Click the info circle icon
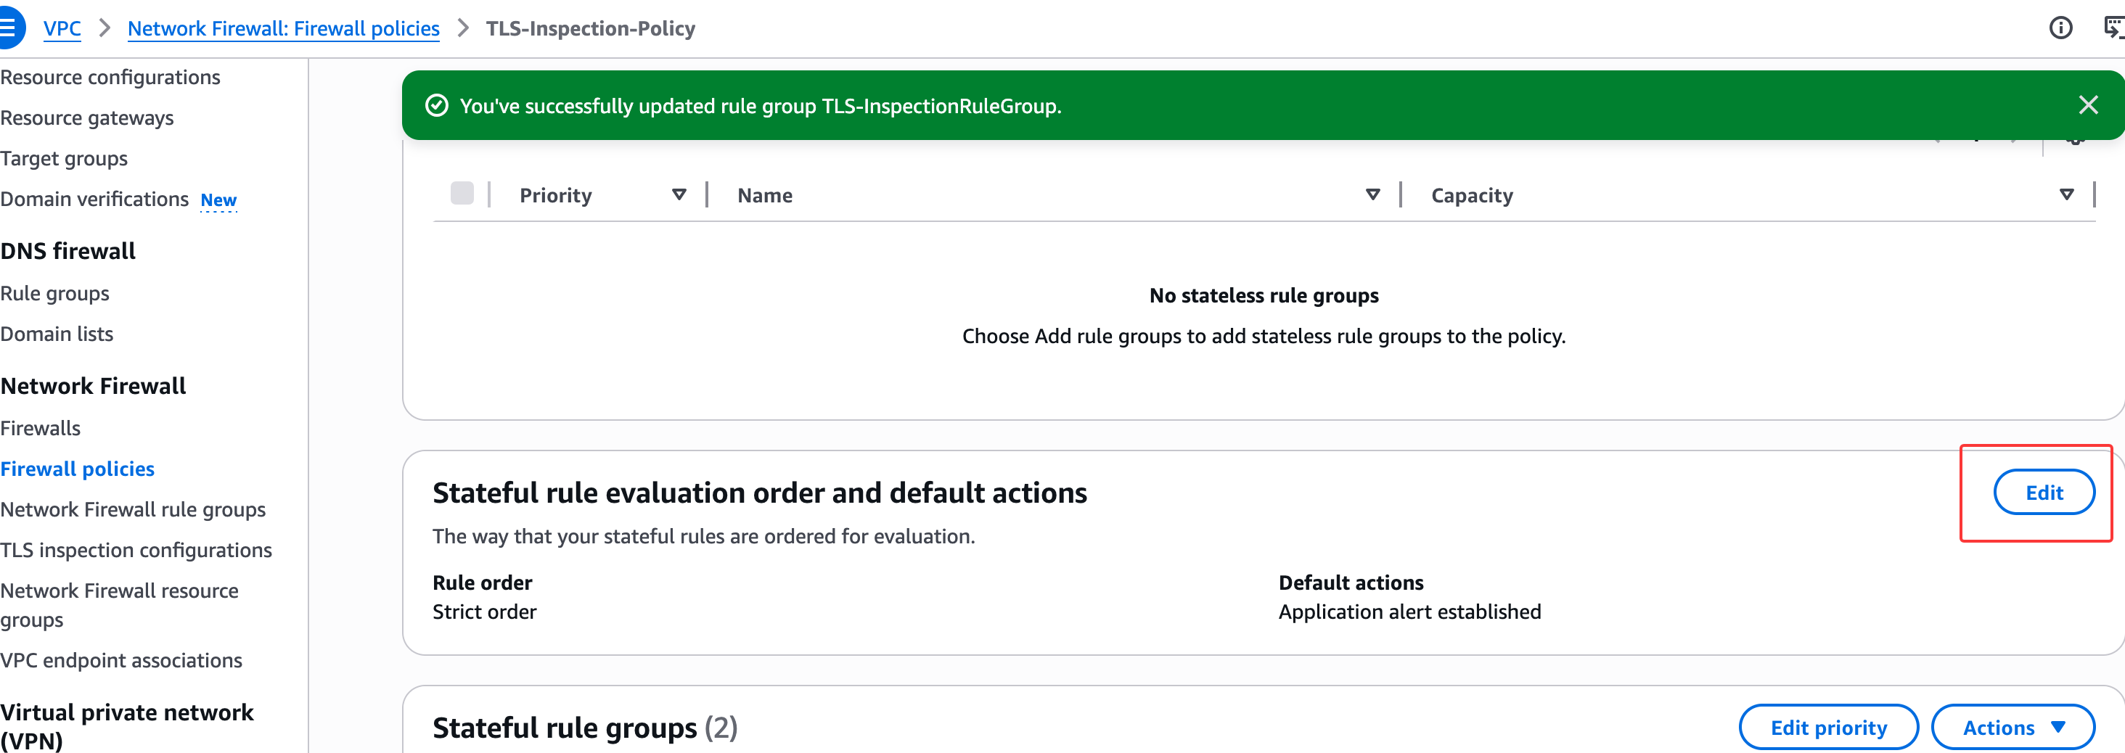This screenshot has width=2125, height=753. [x=2060, y=28]
